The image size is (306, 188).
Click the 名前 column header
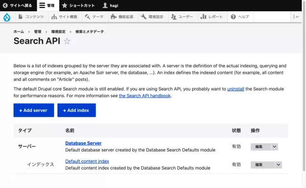70,131
